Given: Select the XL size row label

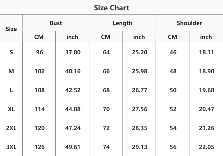Looking at the screenshot, I should point(11,109).
